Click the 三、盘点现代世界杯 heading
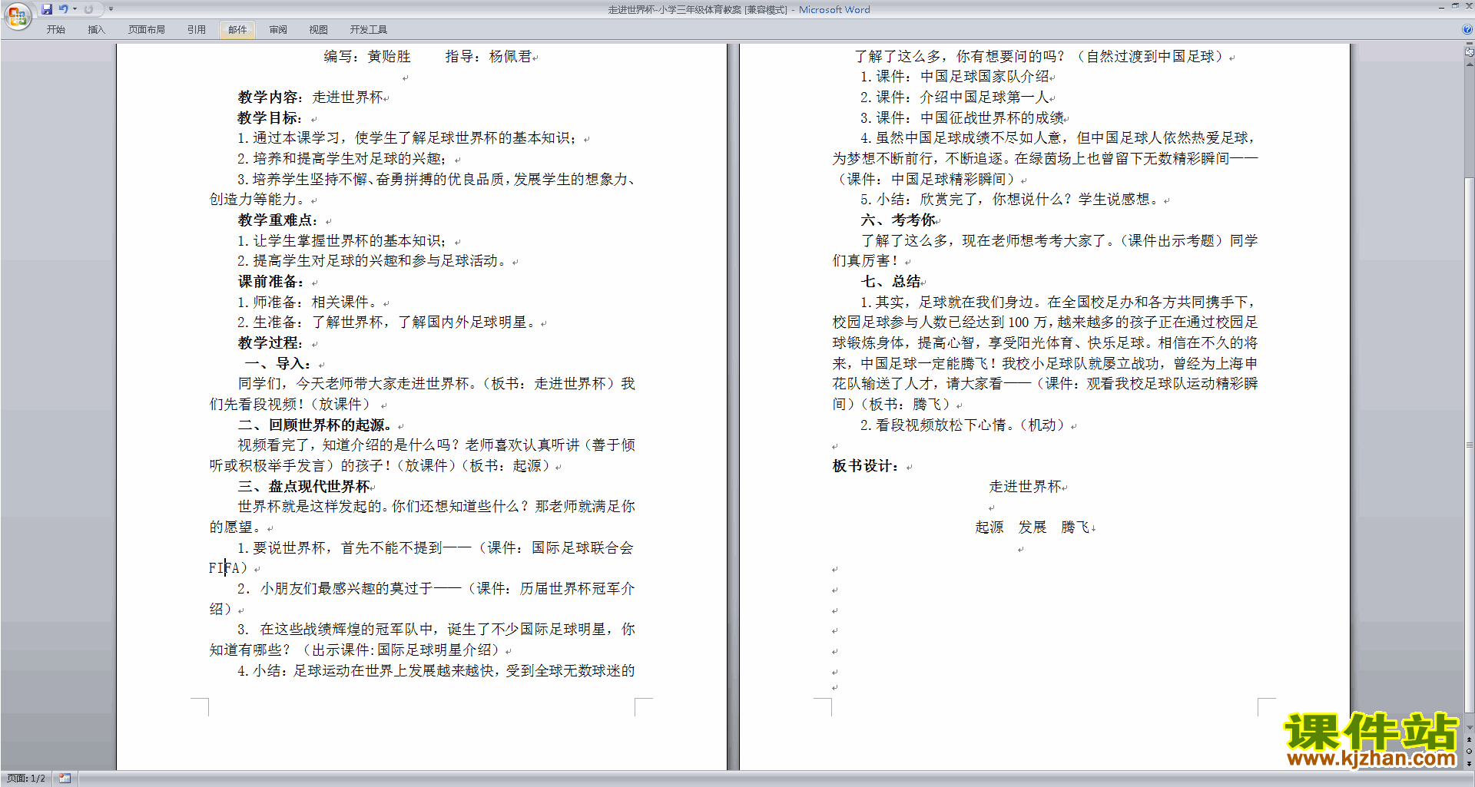This screenshot has height=787, width=1475. (304, 487)
